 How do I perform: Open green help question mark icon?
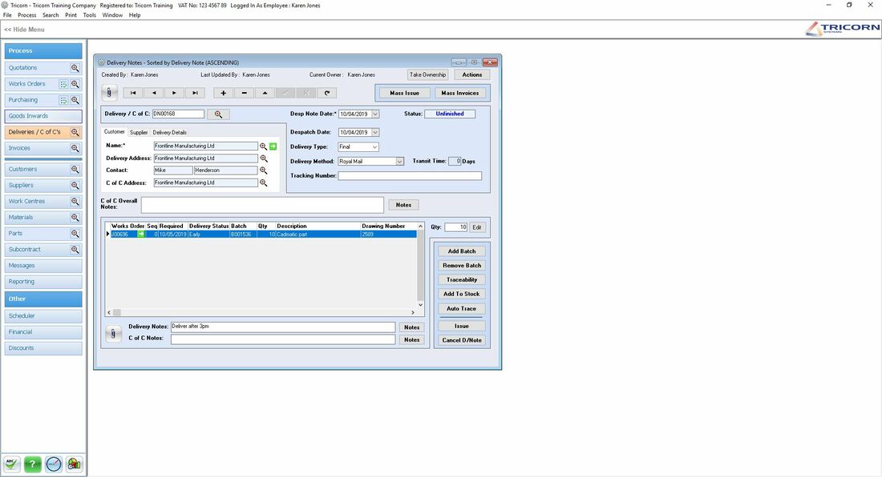[x=33, y=464]
